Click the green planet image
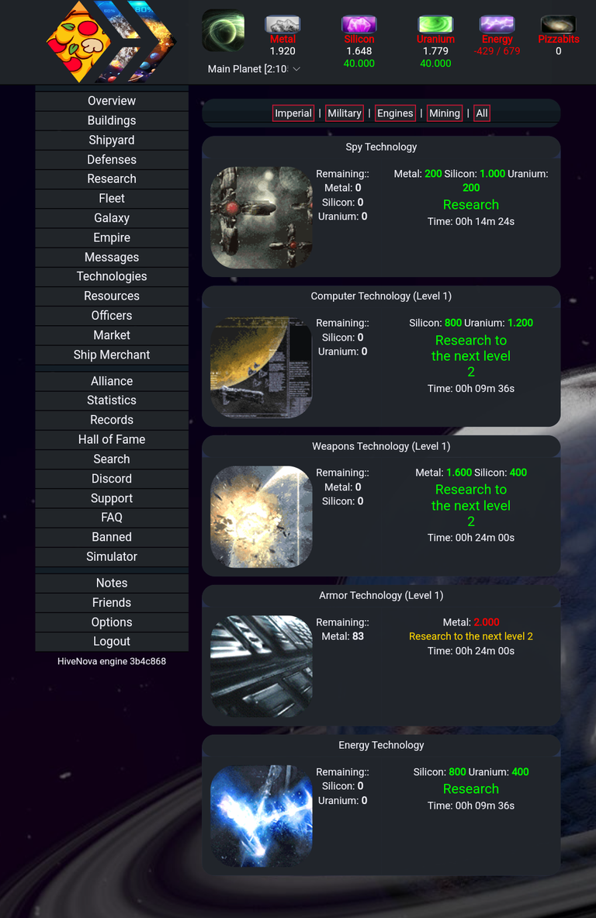 coord(223,30)
